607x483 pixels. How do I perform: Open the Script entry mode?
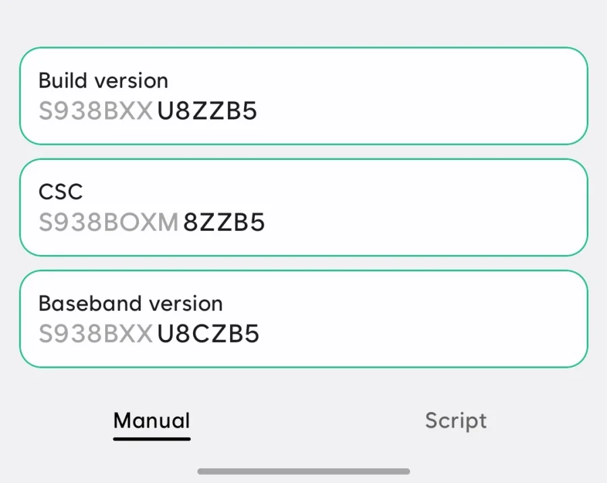(x=456, y=420)
